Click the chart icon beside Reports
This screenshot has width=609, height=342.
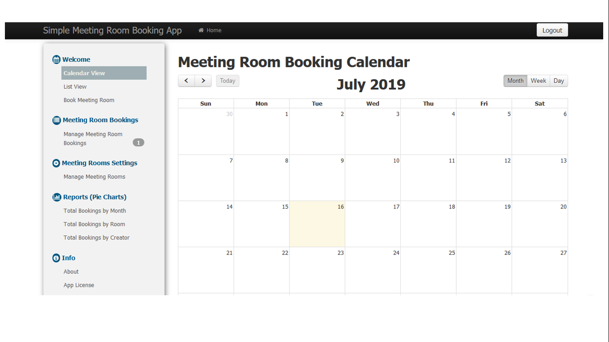click(57, 197)
